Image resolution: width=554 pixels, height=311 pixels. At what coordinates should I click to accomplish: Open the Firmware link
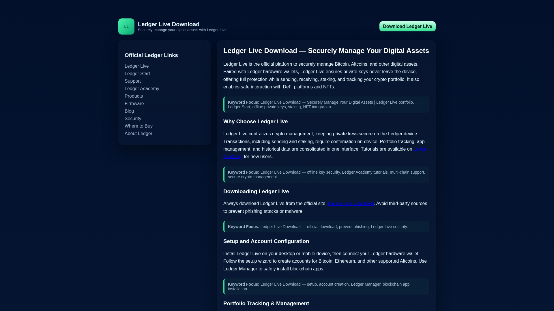point(134,104)
